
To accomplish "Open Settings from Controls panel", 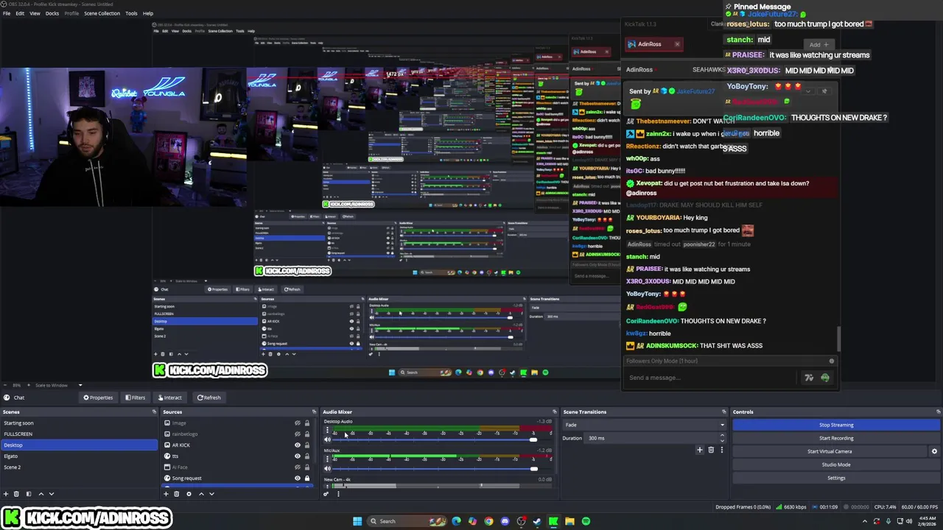I will (x=836, y=478).
